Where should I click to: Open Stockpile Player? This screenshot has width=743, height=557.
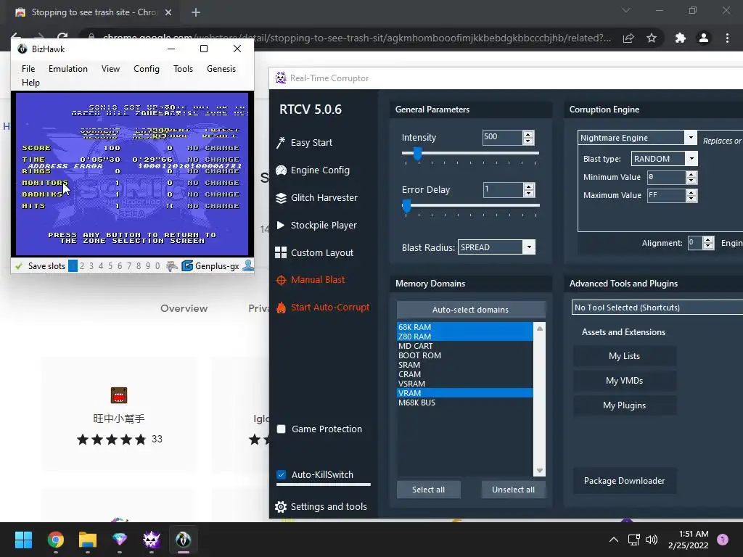316,225
